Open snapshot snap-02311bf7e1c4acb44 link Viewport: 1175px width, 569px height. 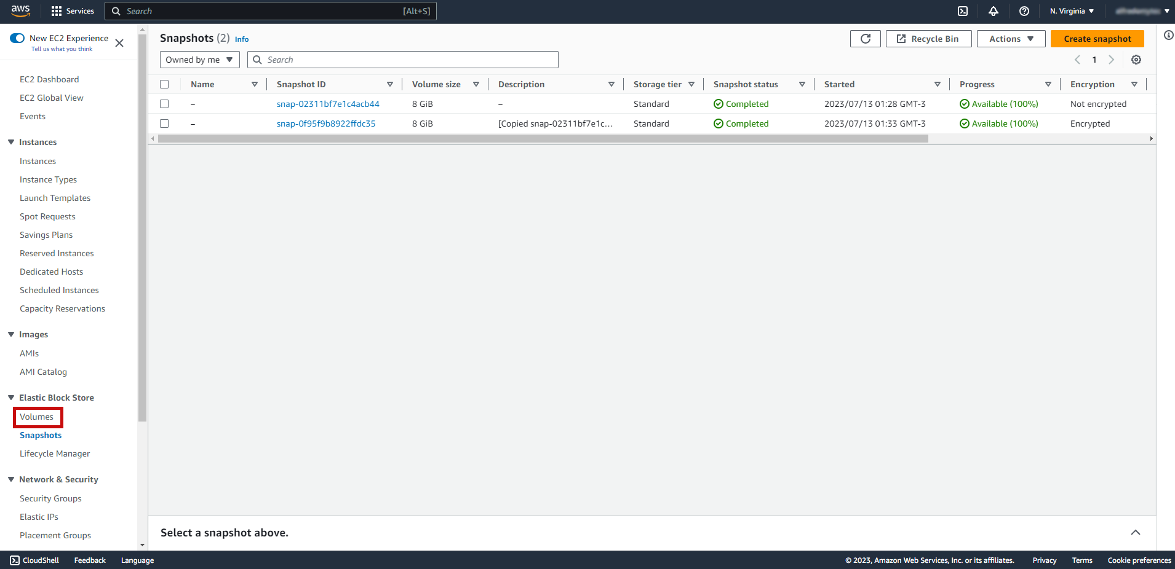click(328, 104)
